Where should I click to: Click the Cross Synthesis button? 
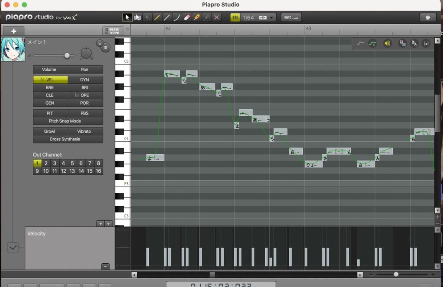[68, 139]
